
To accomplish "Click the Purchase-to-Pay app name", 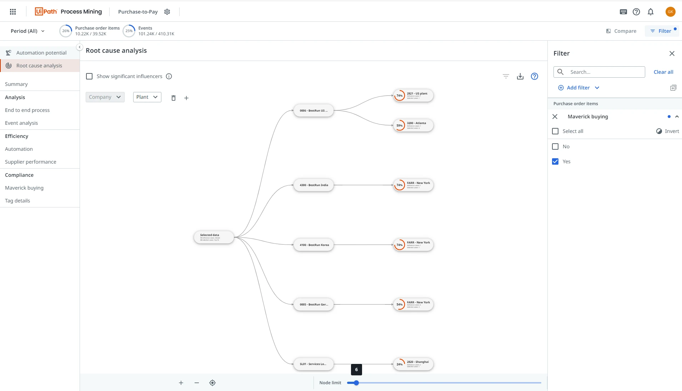I will click(138, 12).
